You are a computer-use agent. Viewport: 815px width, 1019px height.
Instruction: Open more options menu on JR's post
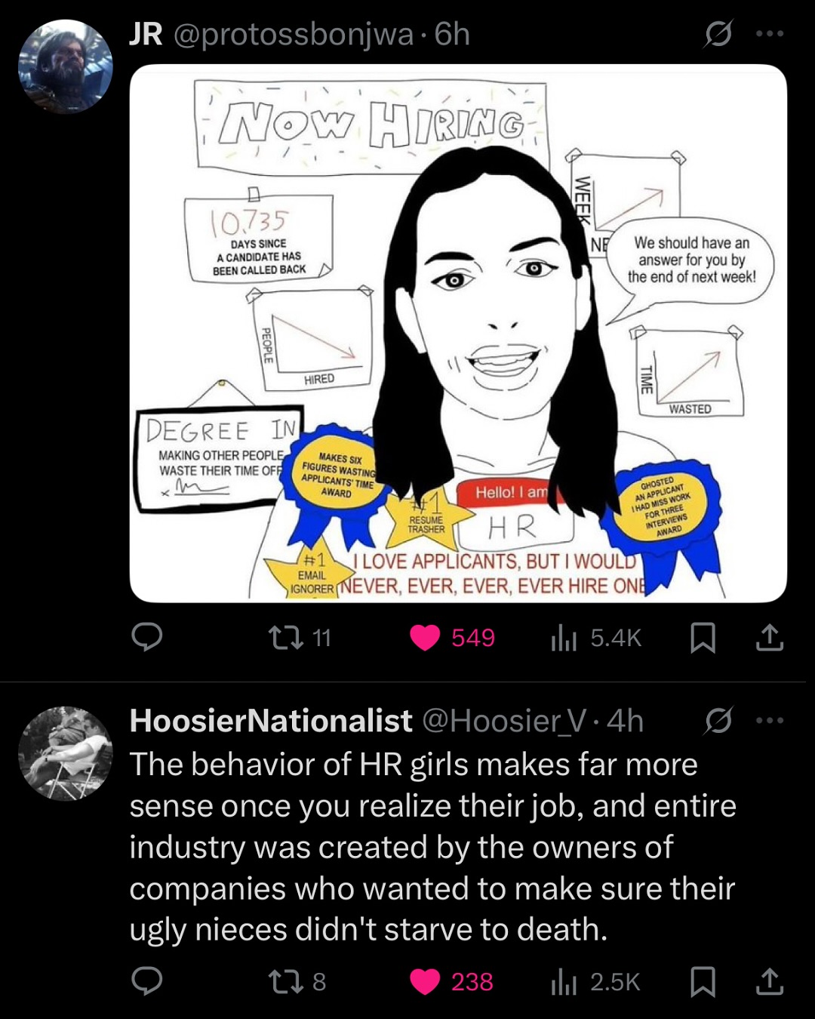(770, 33)
